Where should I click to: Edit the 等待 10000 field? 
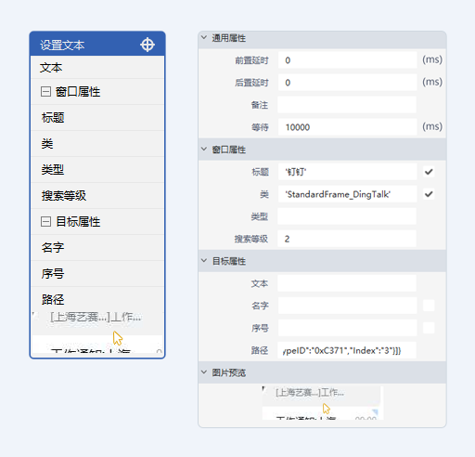(347, 127)
